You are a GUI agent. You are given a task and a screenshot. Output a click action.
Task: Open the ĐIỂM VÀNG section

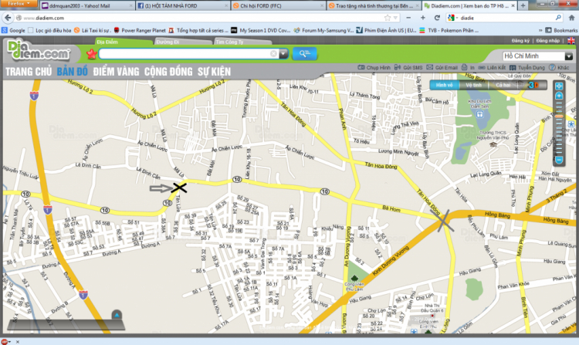pyautogui.click(x=116, y=72)
